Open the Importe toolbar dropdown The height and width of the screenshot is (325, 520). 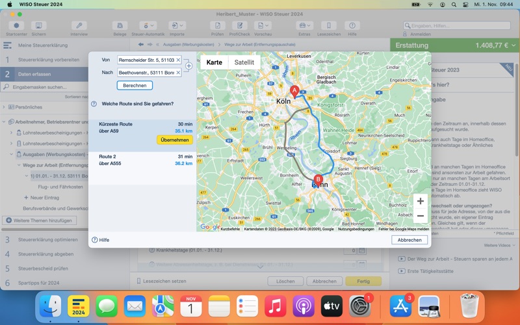(x=177, y=25)
